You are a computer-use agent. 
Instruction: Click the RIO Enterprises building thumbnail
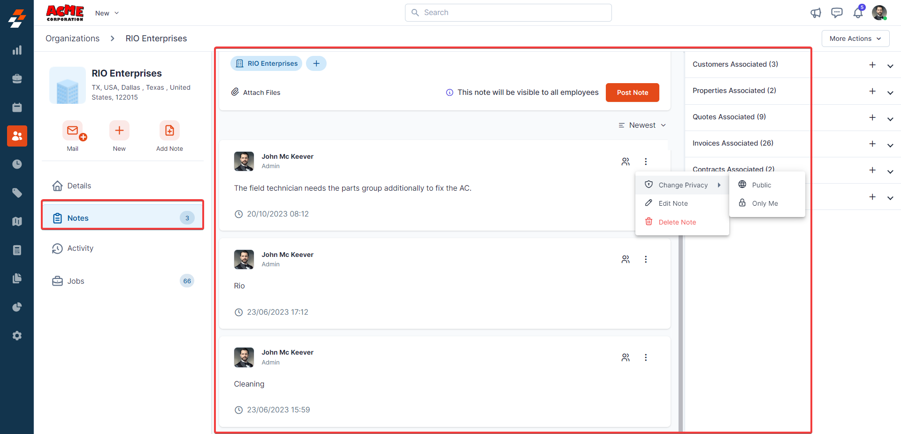click(68, 85)
